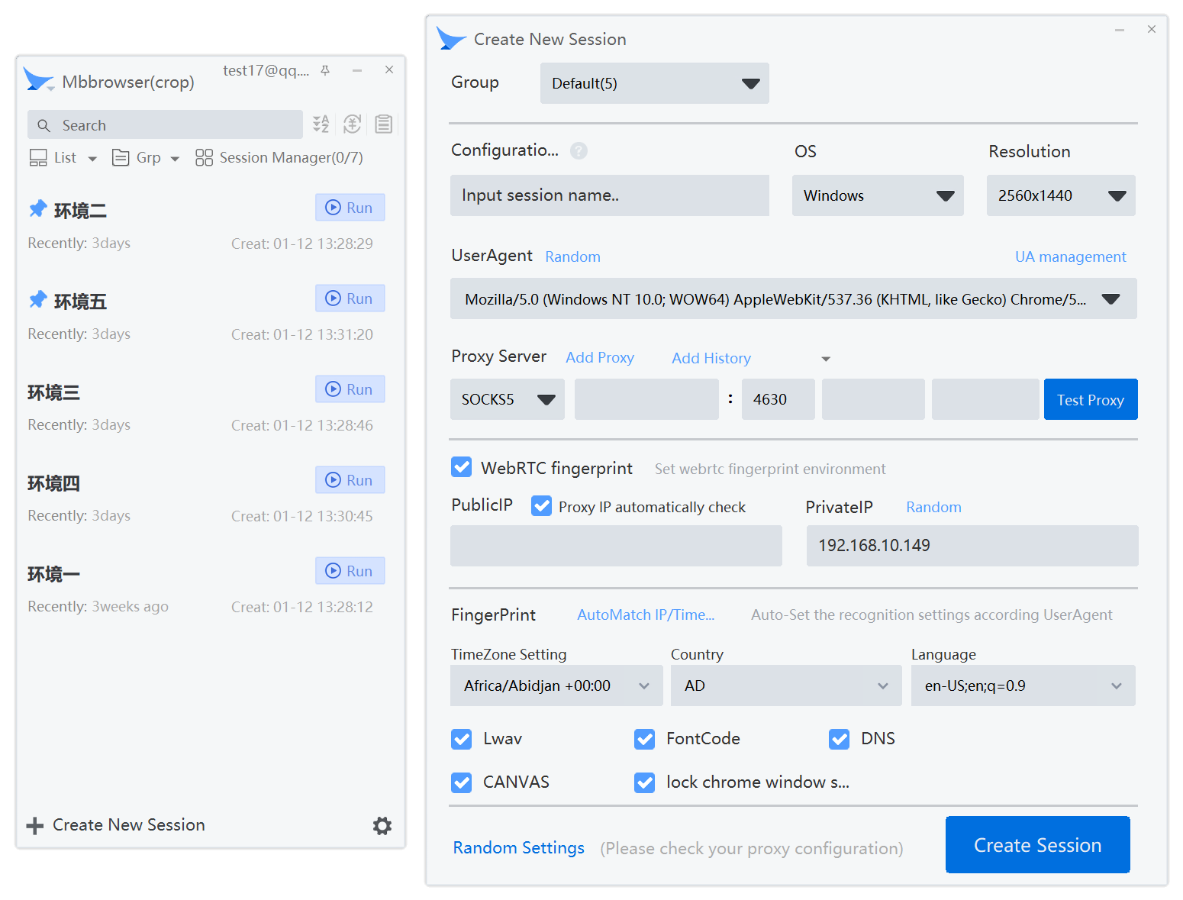This screenshot has width=1183, height=900.
Task: Click the sort sessions icon beside Search
Action: (x=321, y=124)
